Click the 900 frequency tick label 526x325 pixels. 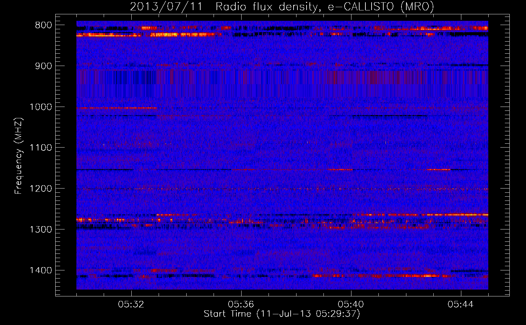[43, 66]
